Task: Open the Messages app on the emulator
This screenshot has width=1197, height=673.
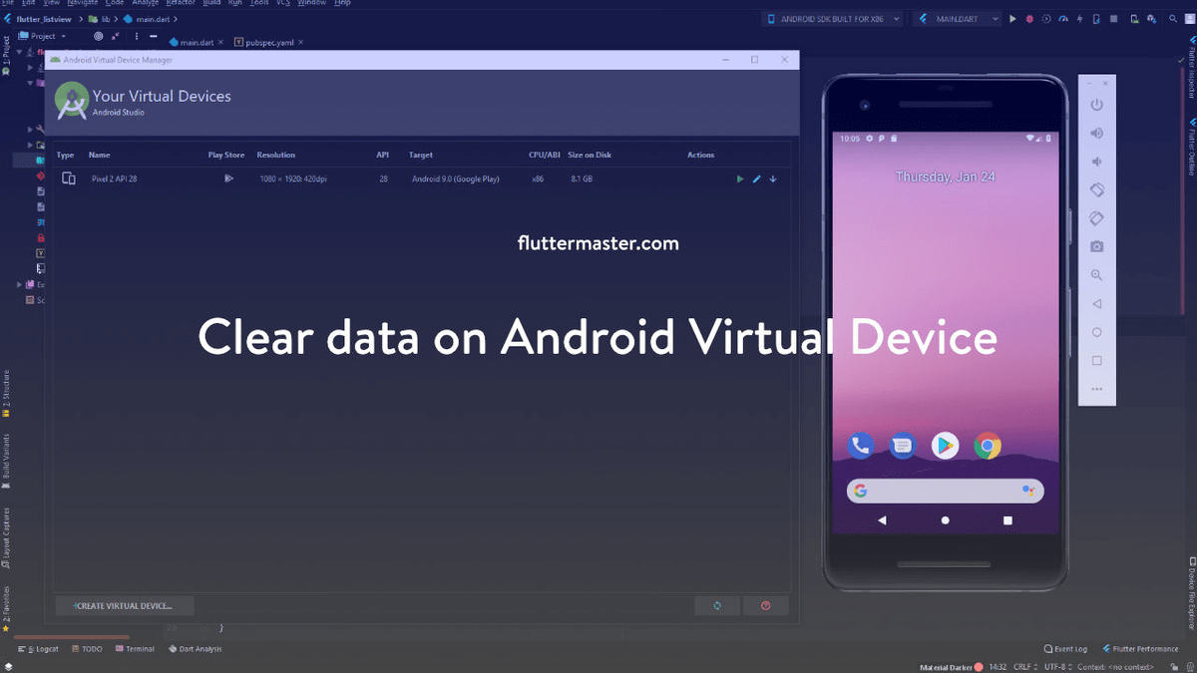Action: 903,446
